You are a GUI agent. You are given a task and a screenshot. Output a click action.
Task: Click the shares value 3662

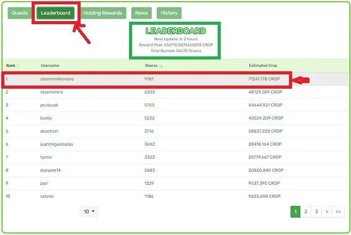click(x=149, y=144)
